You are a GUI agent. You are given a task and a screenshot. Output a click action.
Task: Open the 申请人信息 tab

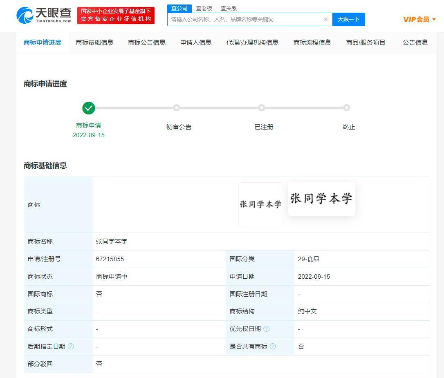pyautogui.click(x=196, y=42)
